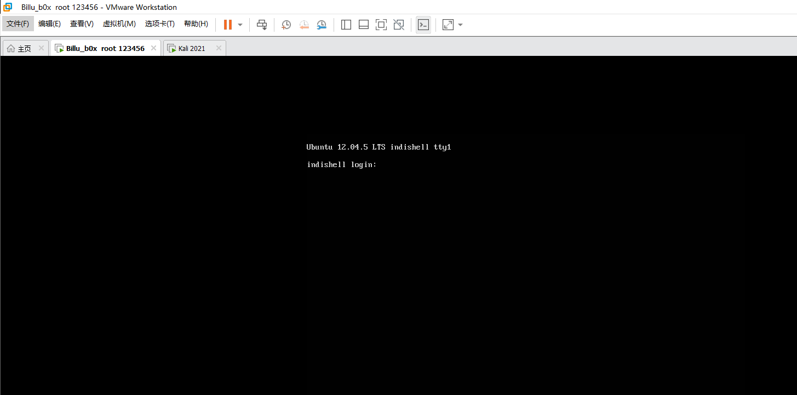Close the Billu_b0x root 123456 tab

[153, 48]
